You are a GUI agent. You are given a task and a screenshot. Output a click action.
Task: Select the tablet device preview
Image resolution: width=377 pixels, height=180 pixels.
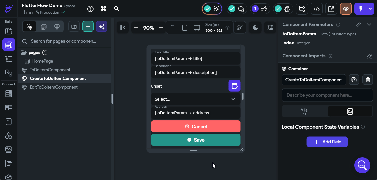[184, 28]
